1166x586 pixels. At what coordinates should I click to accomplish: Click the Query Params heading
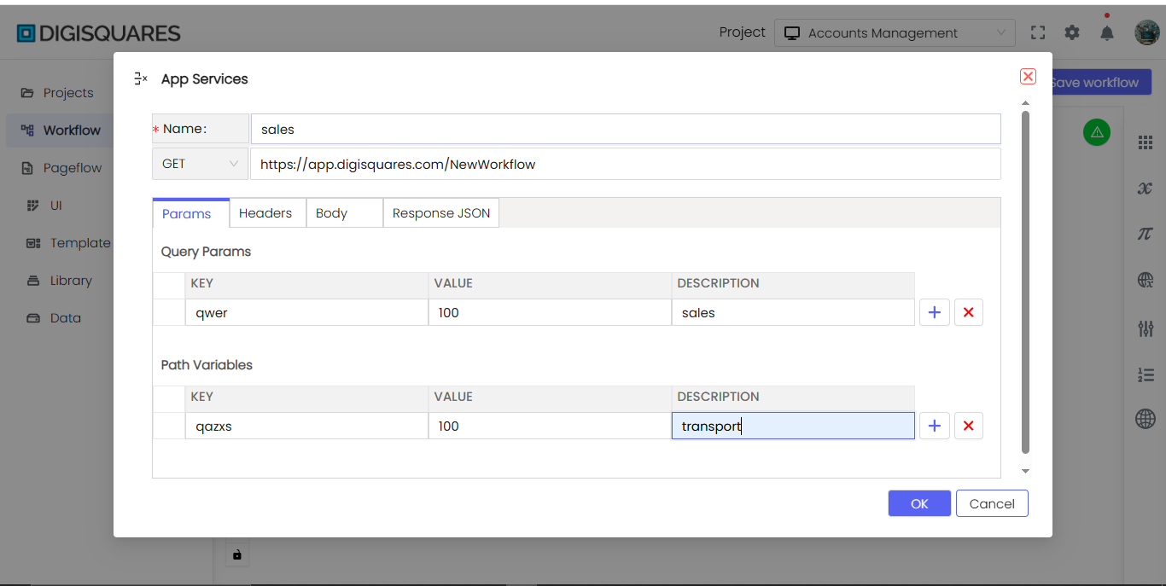click(x=206, y=252)
